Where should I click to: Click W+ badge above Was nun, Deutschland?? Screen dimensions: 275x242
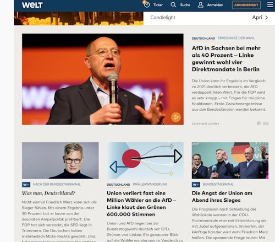[x=26, y=185]
